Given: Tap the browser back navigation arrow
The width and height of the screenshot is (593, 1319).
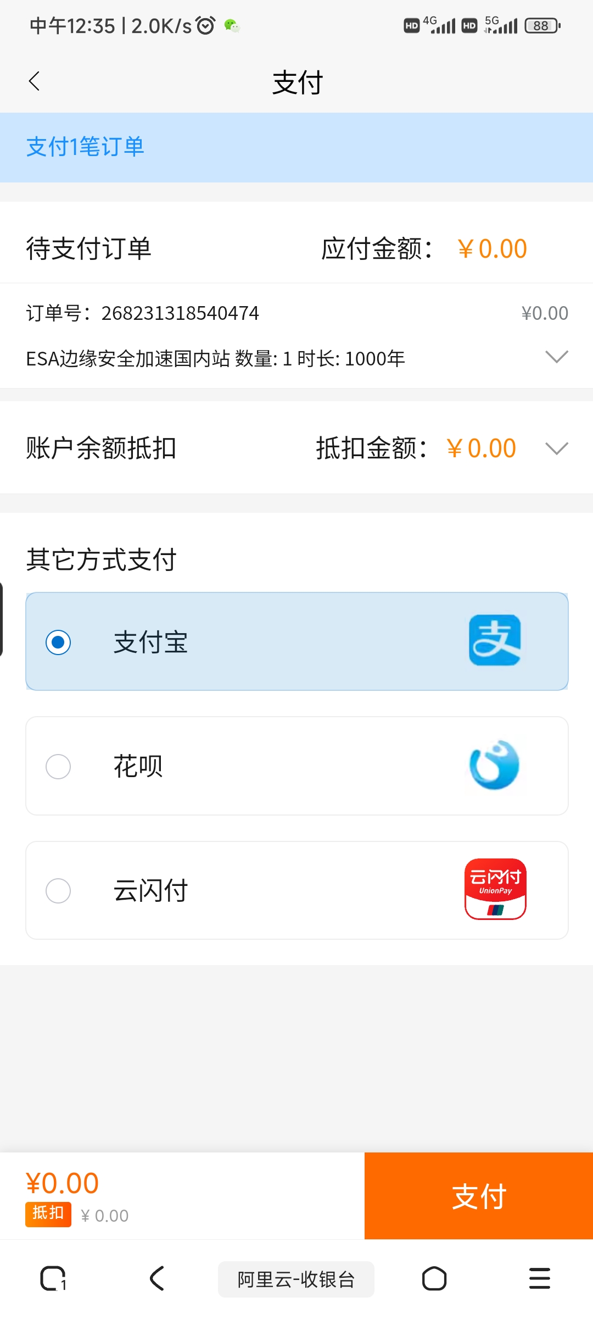Looking at the screenshot, I should [157, 1278].
